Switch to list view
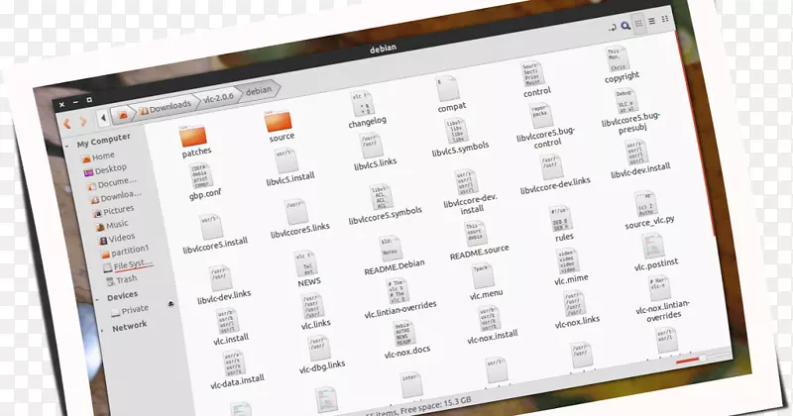The width and height of the screenshot is (793, 416). point(652,21)
